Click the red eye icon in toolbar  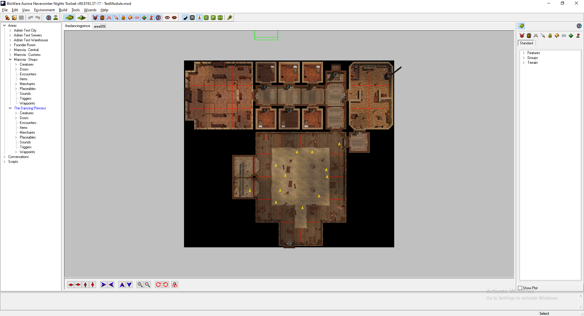(x=167, y=18)
